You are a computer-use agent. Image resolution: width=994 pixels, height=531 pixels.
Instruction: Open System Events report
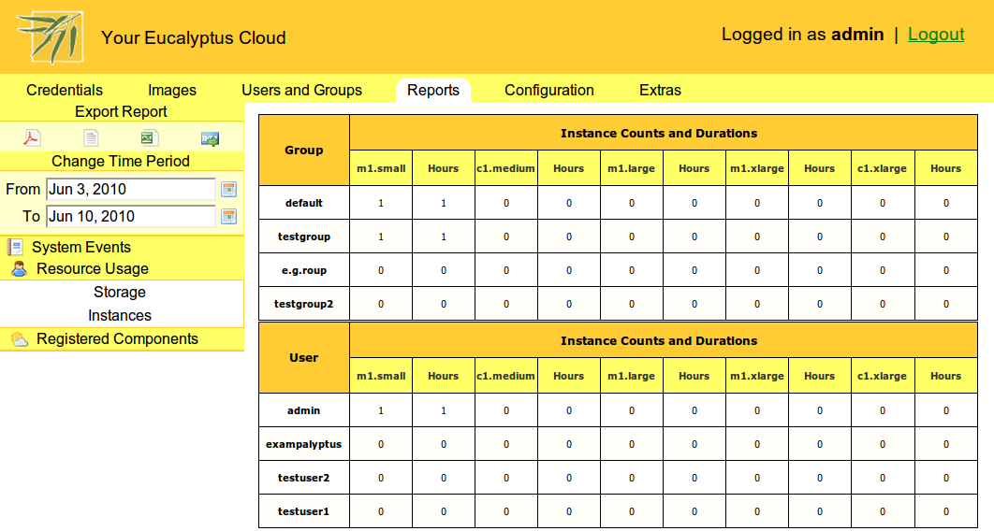[81, 247]
